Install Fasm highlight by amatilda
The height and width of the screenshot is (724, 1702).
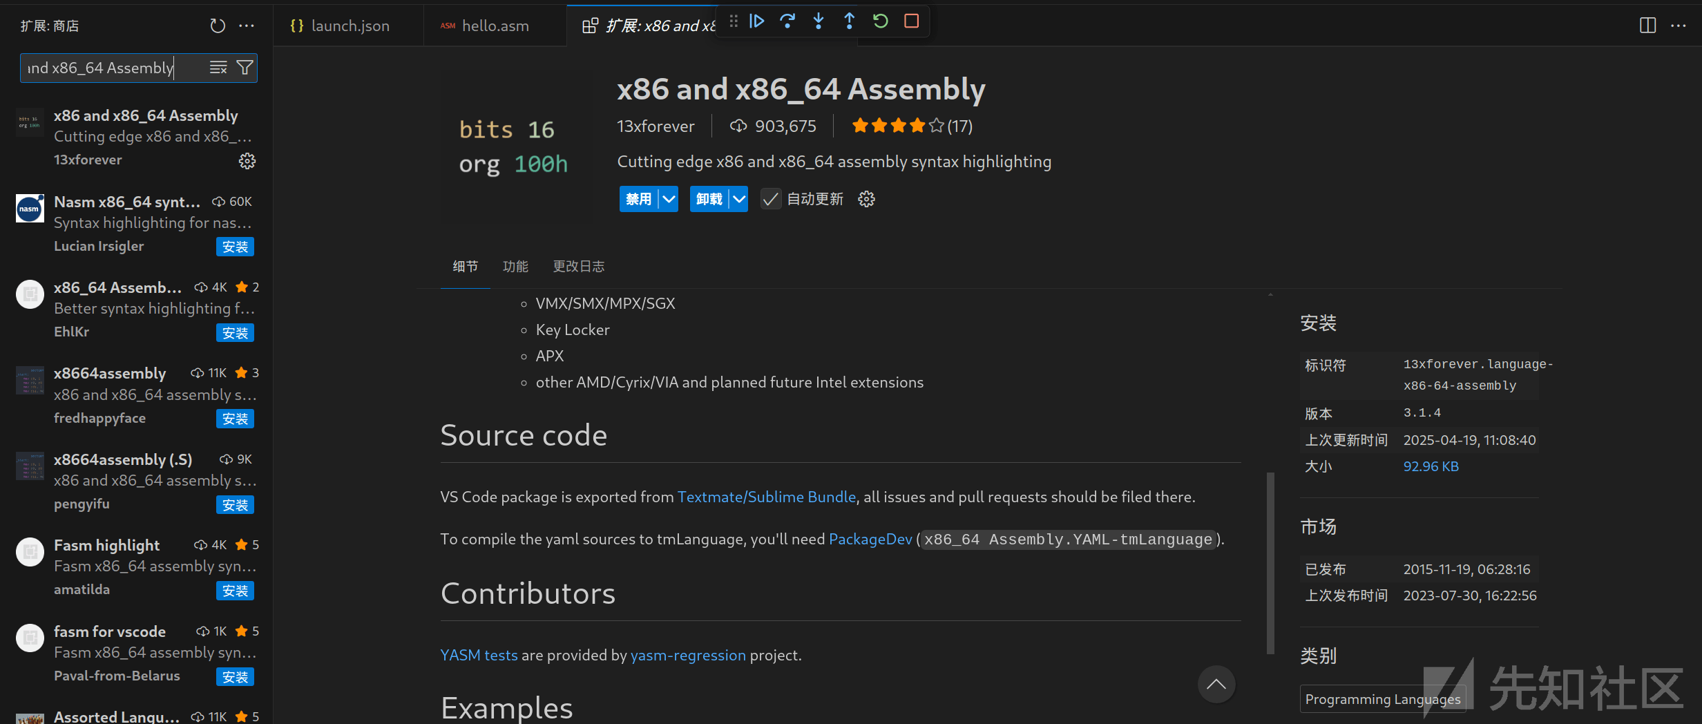pyautogui.click(x=235, y=591)
